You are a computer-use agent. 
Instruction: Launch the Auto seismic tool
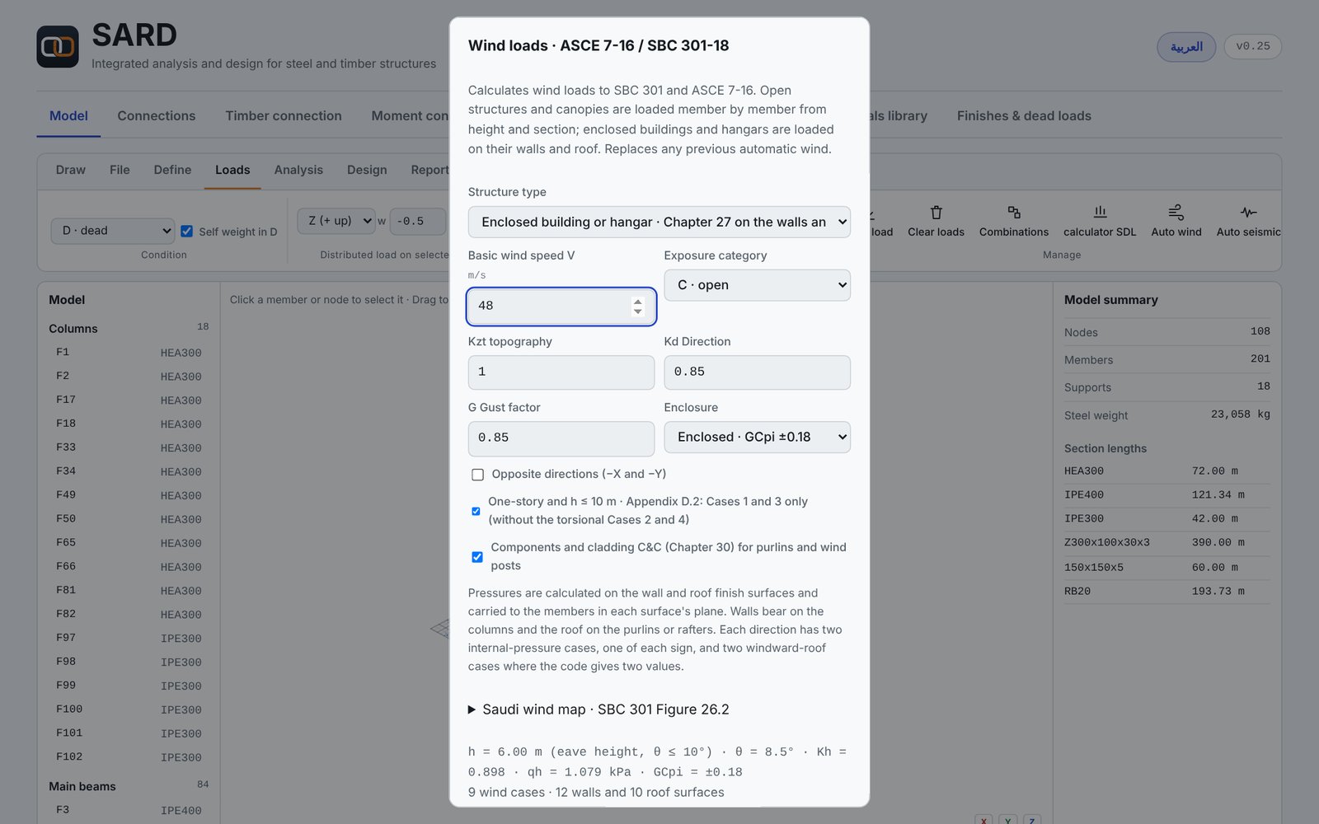[x=1248, y=221]
